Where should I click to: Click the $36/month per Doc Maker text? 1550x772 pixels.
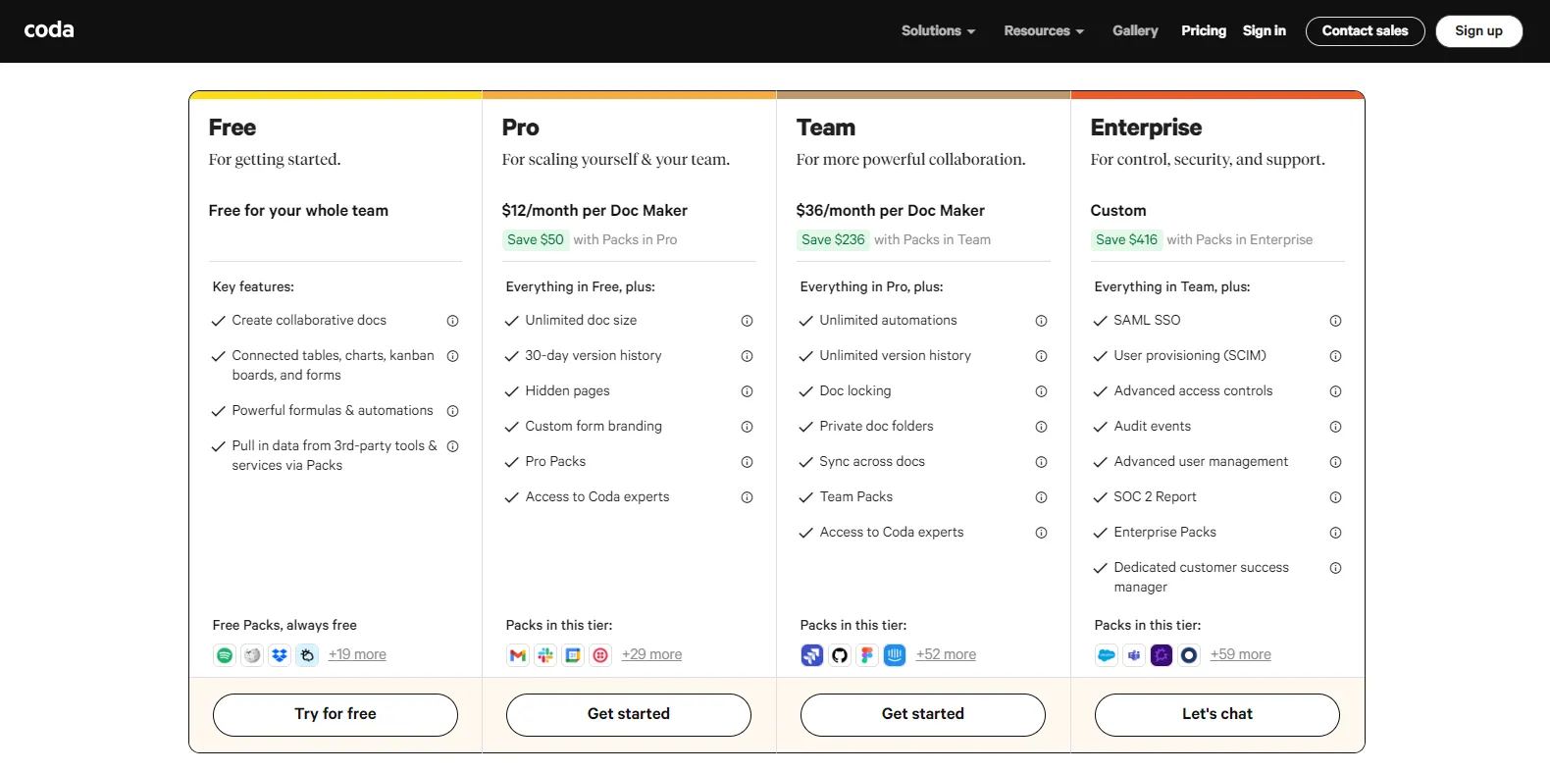890,211
